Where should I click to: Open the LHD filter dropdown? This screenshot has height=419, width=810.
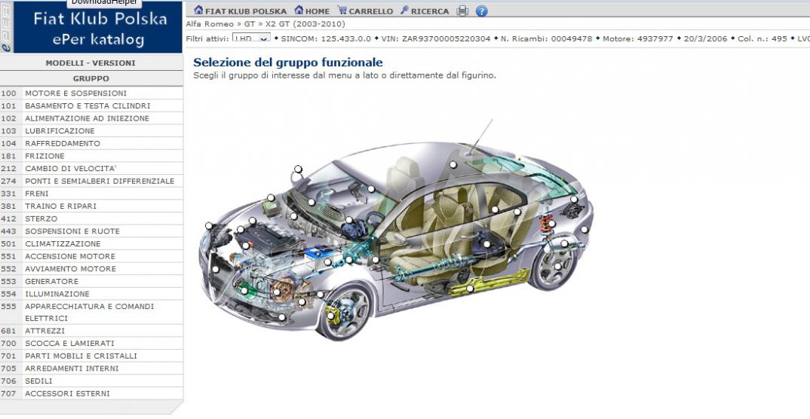pyautogui.click(x=251, y=38)
